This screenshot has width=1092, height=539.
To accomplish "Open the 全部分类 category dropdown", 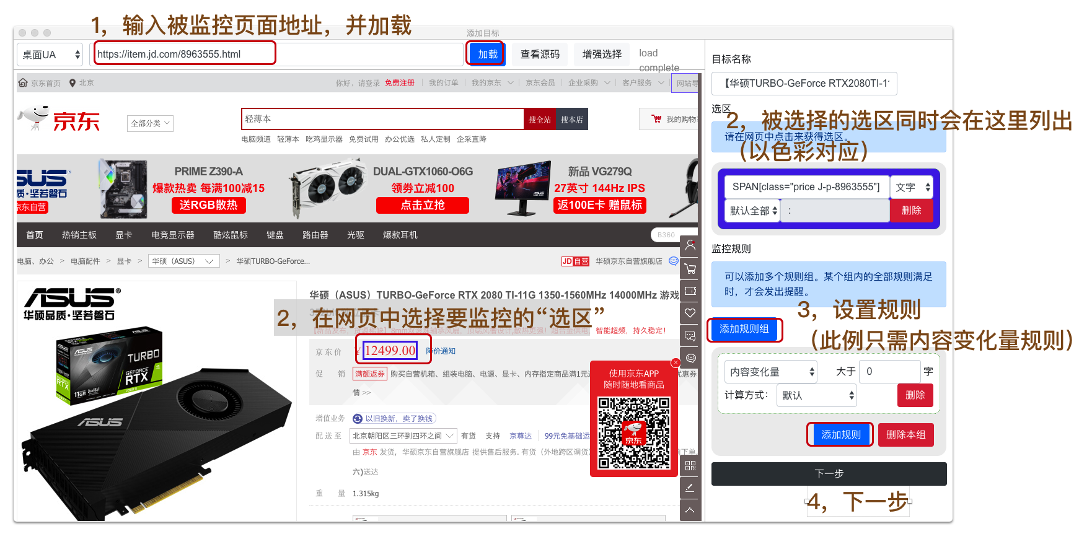I will [150, 123].
